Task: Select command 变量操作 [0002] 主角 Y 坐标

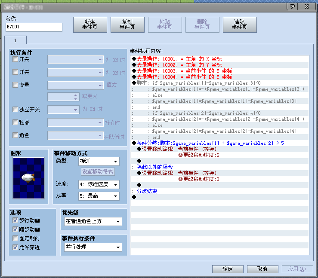Action: [219, 65]
